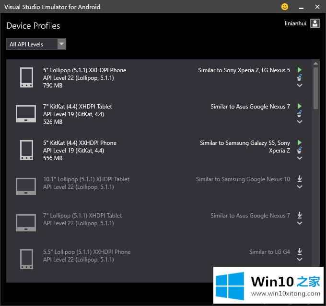Click the 556 MB size label
Image resolution: width=326 pixels, height=306 pixels.
point(53,158)
